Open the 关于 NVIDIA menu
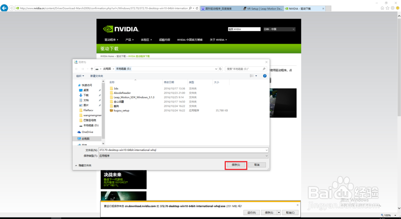The width and height of the screenshot is (401, 219). coord(219,40)
